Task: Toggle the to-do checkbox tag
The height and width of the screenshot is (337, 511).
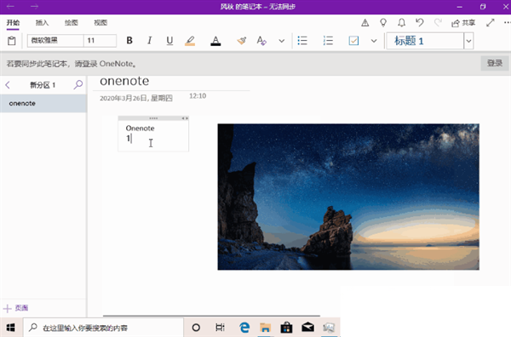Action: click(353, 41)
